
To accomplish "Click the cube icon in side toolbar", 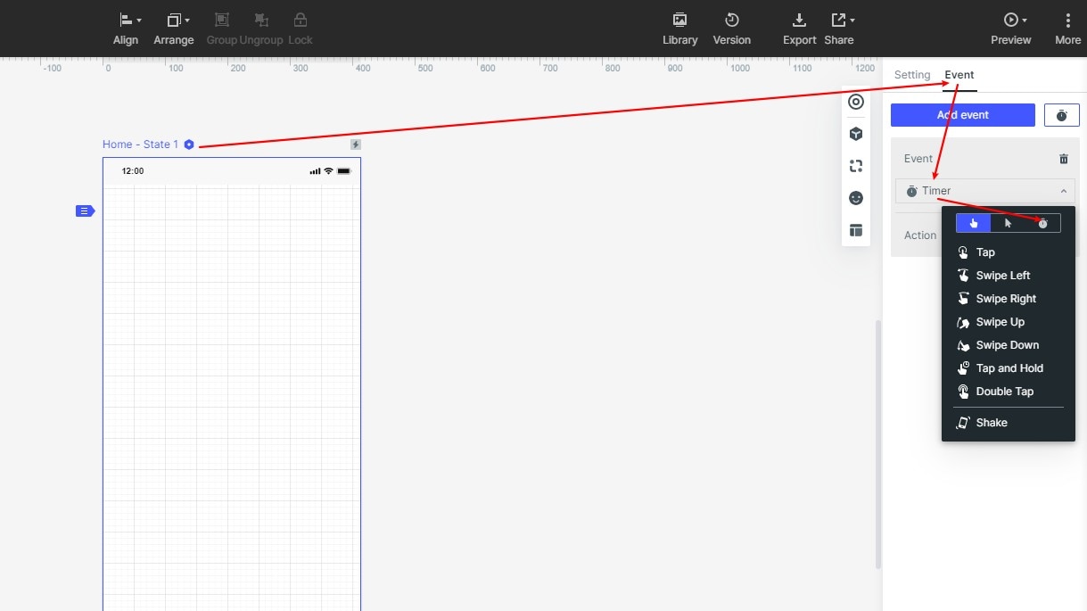I will pos(856,134).
